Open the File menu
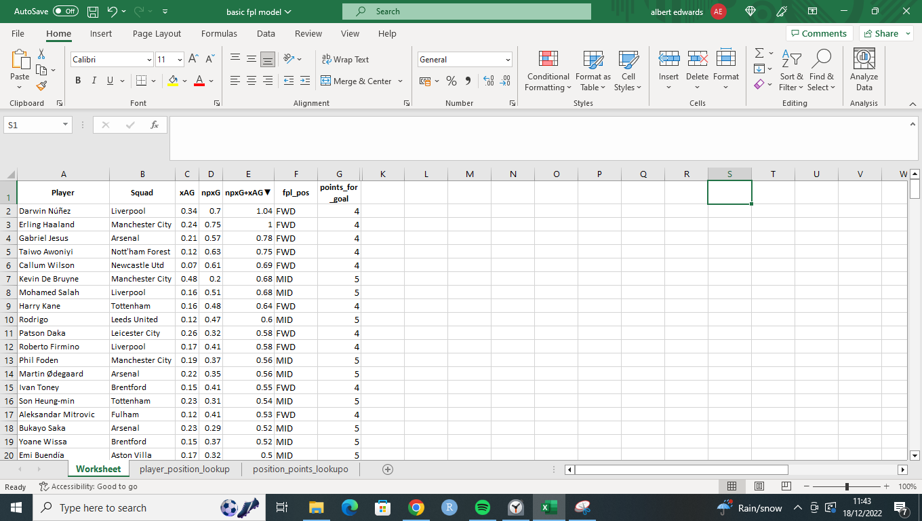 click(x=18, y=33)
